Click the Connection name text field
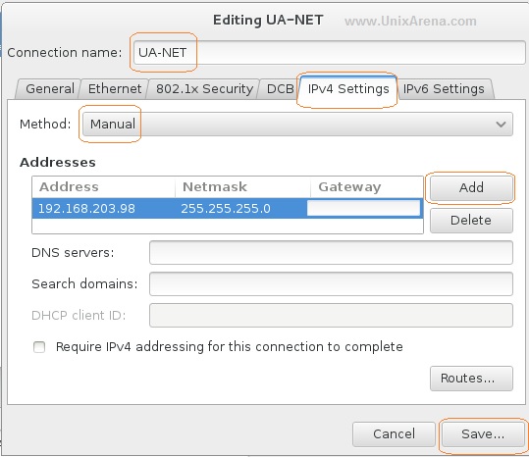This screenshot has height=457, width=529. [x=330, y=53]
